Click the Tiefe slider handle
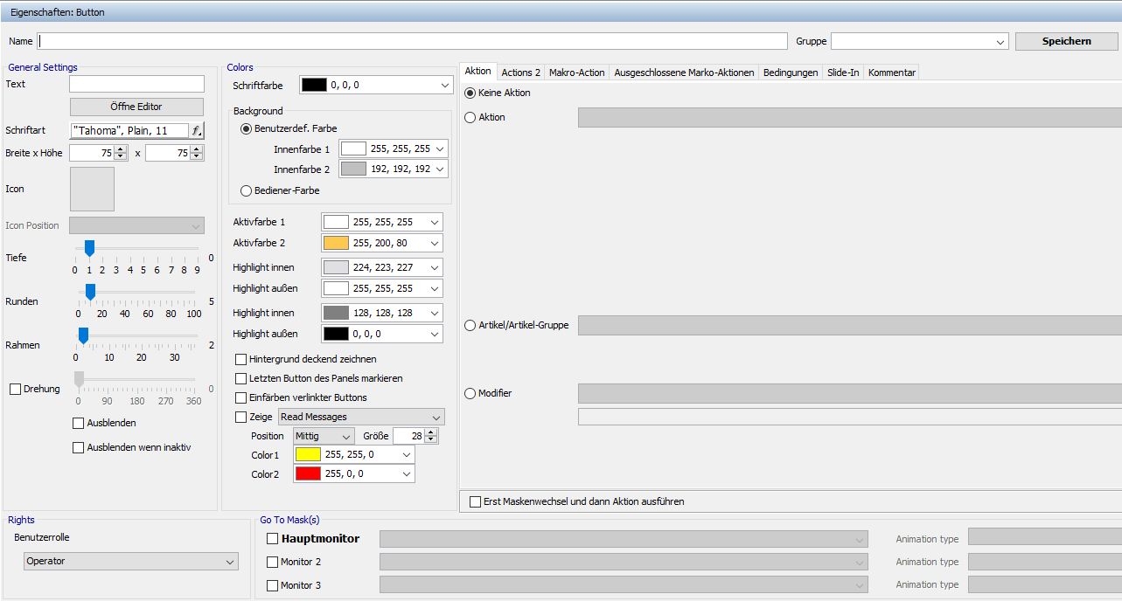Image resolution: width=1122 pixels, height=601 pixels. (x=89, y=249)
